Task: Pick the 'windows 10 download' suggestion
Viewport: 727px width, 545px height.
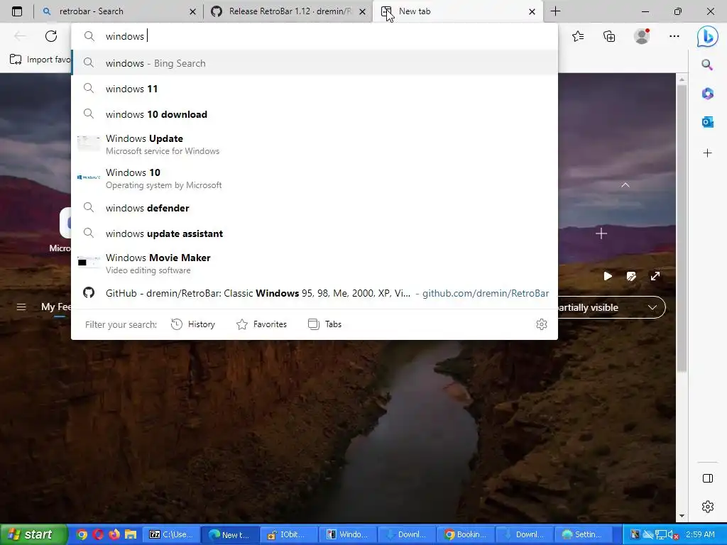Action: 315,114
